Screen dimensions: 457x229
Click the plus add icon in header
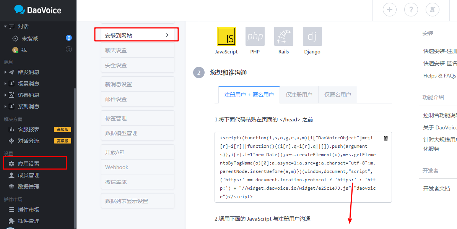point(389,10)
